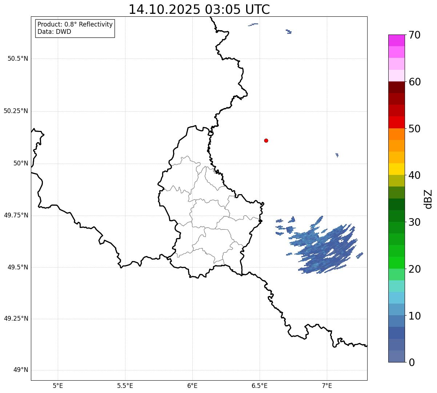Pick the bottom-most slate blue swatch at 0
The image size is (437, 393).
396,356
